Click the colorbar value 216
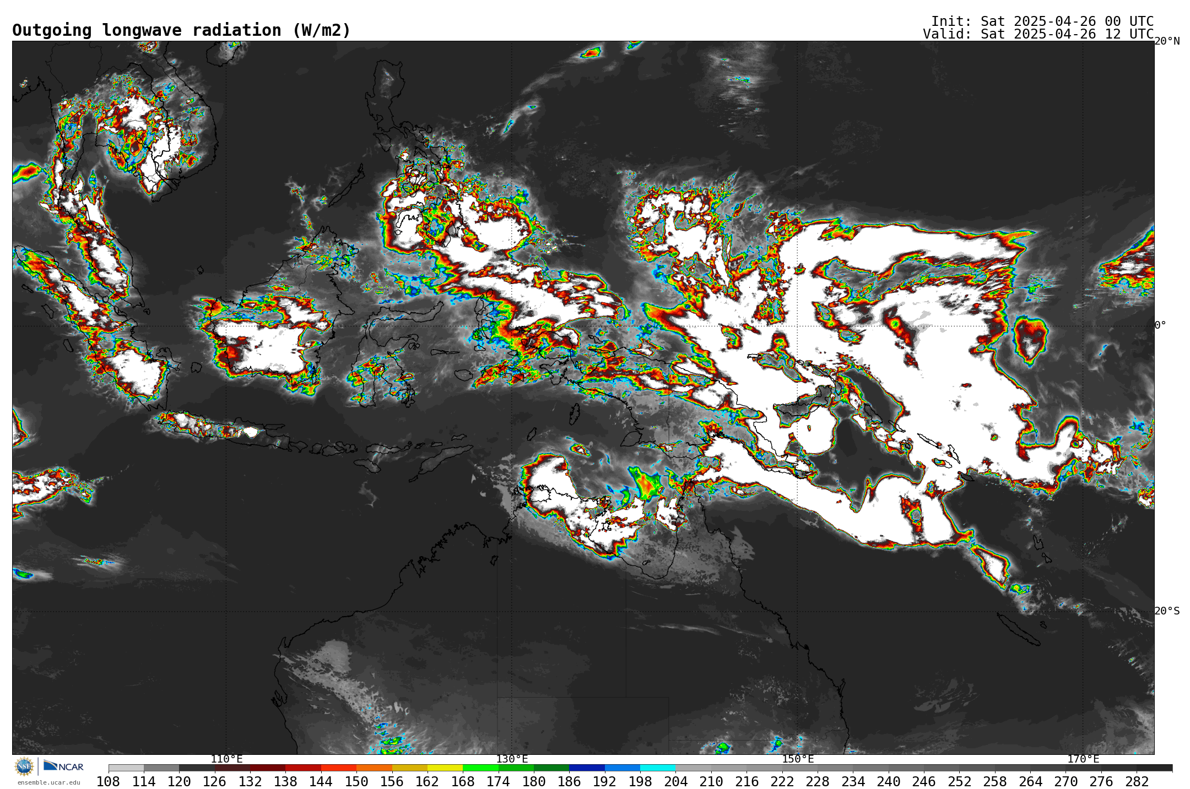Viewport: 1190px width, 789px height. tap(747, 782)
